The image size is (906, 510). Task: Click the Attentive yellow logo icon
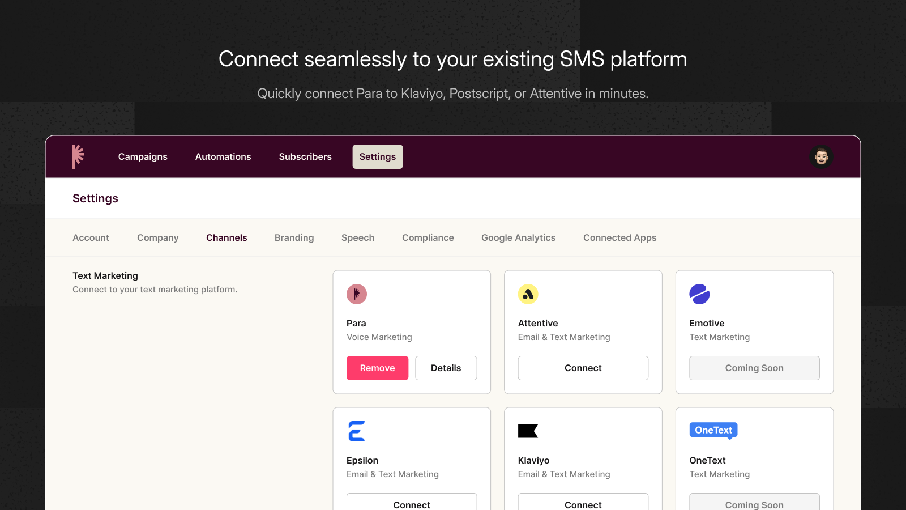pyautogui.click(x=528, y=294)
